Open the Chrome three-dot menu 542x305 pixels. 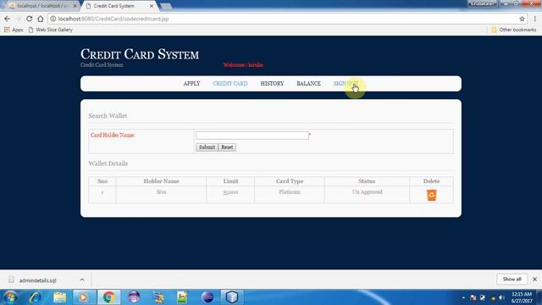[x=535, y=19]
